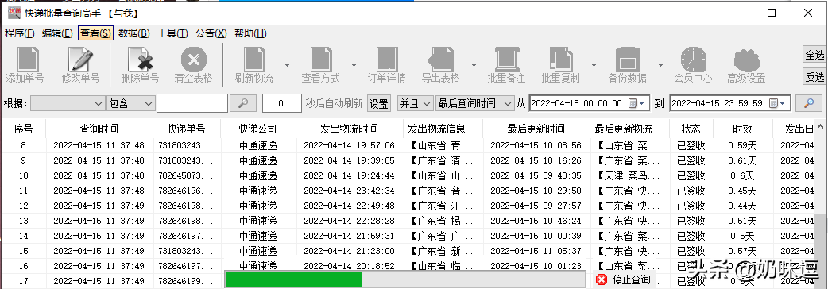828x289 pixels.
Task: Expand the 备份数据 dropdown arrow
Action: tap(660, 65)
